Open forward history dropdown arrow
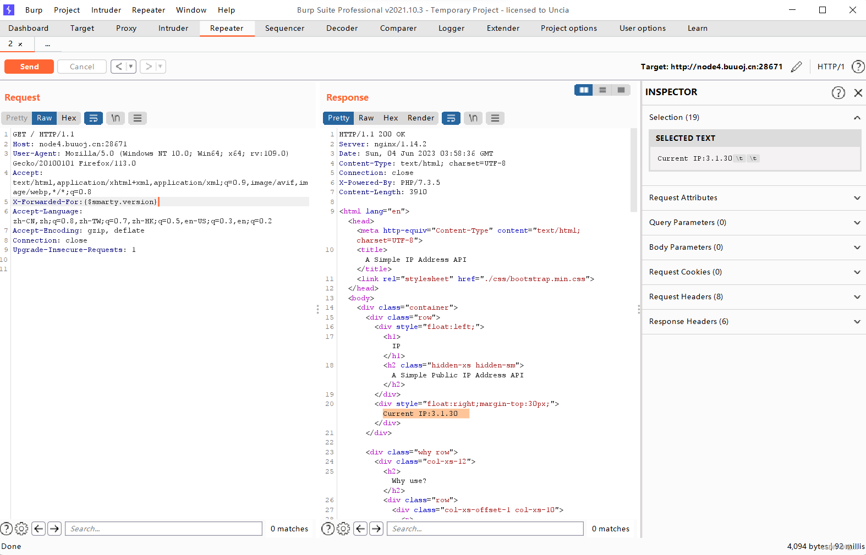This screenshot has height=555, width=866. pyautogui.click(x=161, y=67)
